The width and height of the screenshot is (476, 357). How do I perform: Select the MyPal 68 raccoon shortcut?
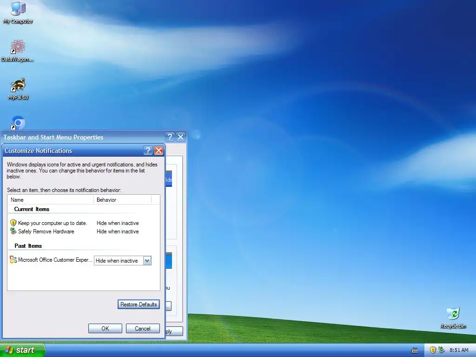pos(18,89)
